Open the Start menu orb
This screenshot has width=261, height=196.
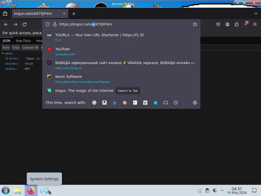pyautogui.click(x=6, y=190)
